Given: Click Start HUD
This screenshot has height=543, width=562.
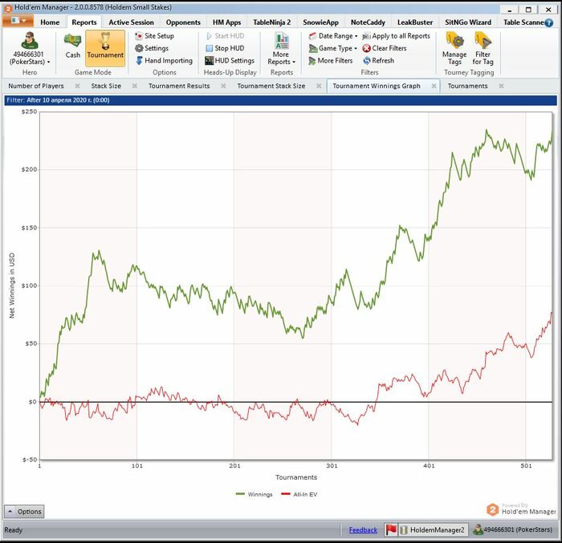Looking at the screenshot, I should pos(226,36).
